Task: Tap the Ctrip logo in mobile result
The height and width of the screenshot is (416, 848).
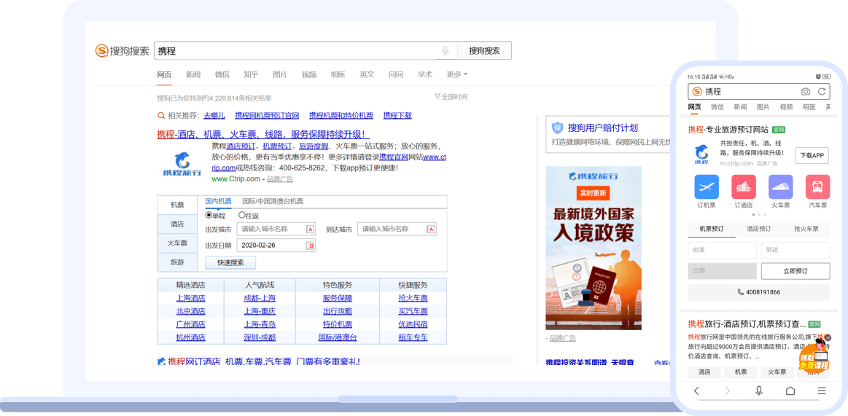Action: [x=702, y=154]
